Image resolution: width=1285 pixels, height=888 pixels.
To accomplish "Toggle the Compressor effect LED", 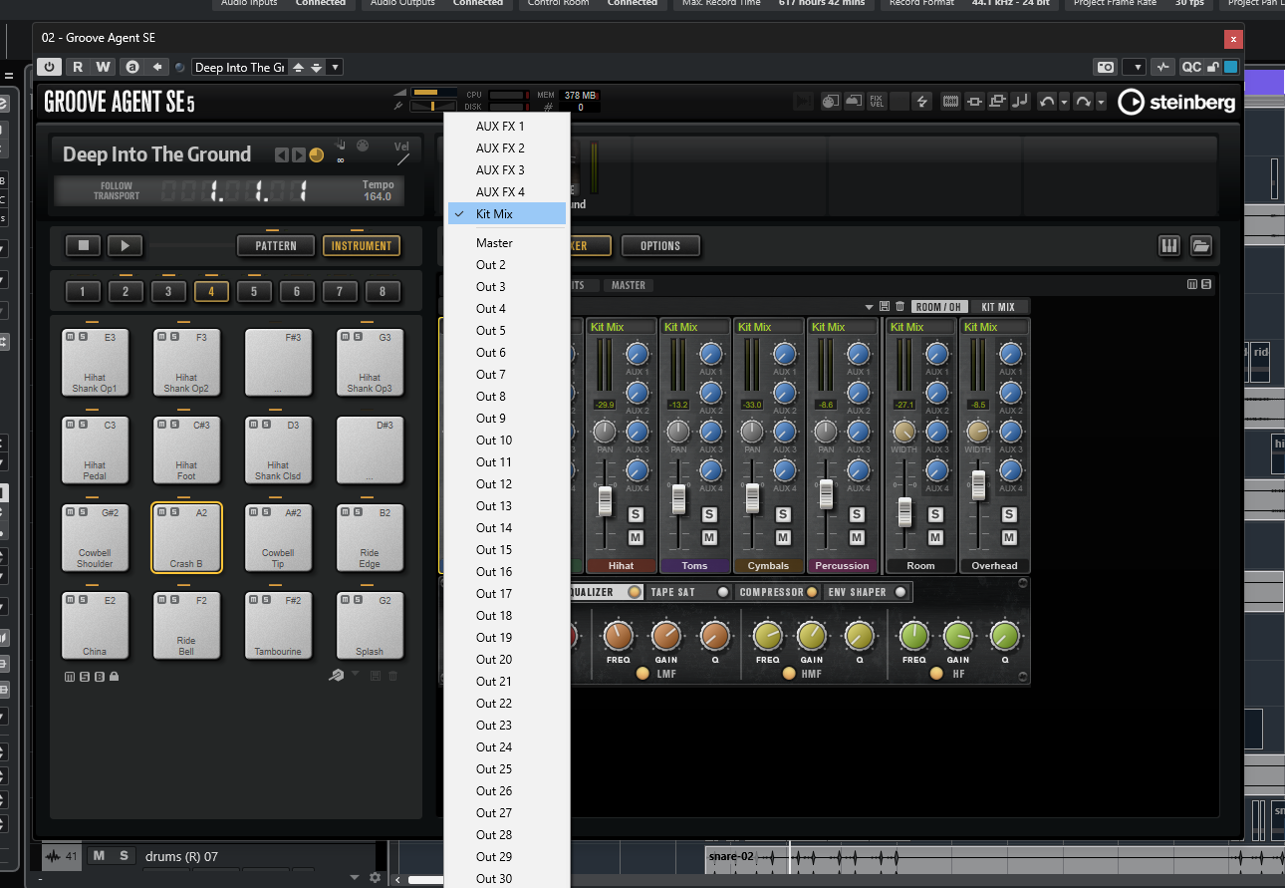I will pyautogui.click(x=812, y=592).
